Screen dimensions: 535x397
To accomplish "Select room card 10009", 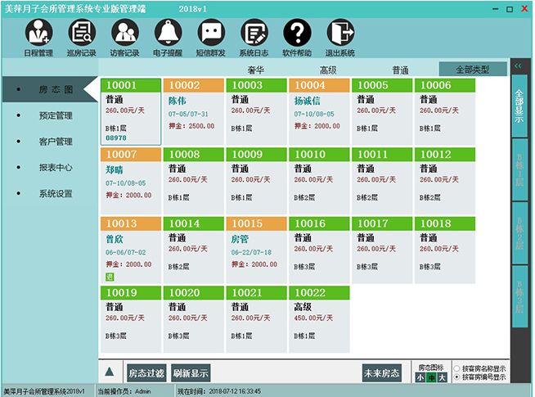I will pyautogui.click(x=257, y=181).
